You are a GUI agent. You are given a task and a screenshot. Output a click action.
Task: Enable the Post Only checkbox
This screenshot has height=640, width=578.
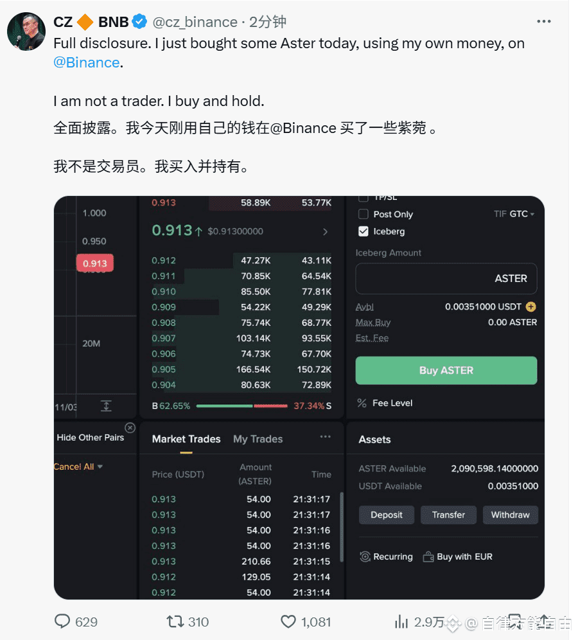coord(363,214)
